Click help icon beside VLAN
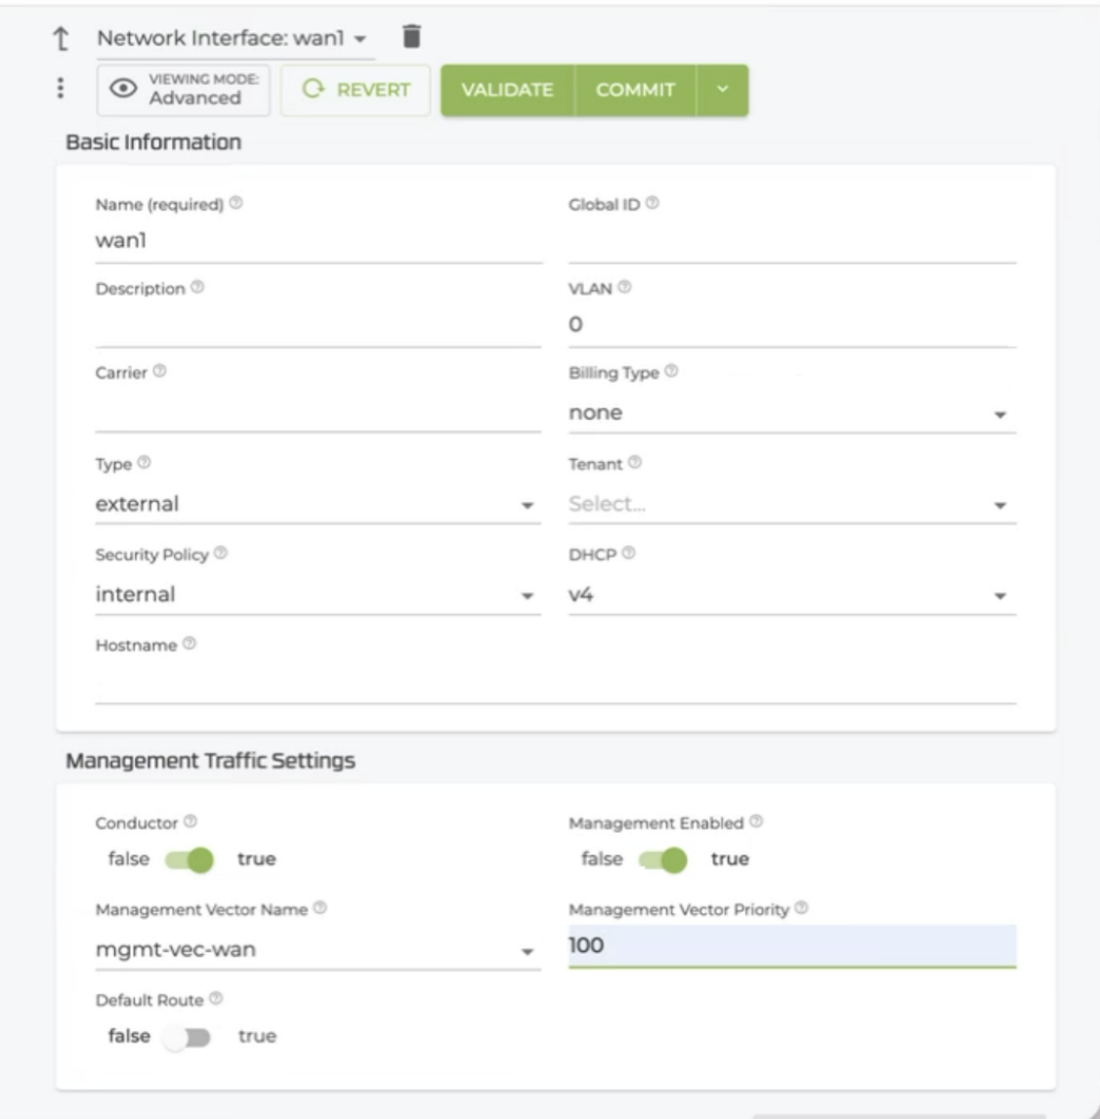This screenshot has width=1100, height=1119. [x=624, y=287]
